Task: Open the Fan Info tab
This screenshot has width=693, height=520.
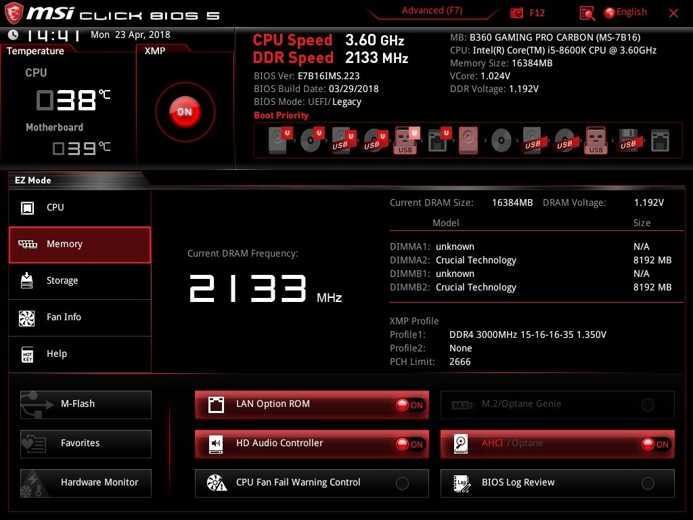Action: pos(80,318)
